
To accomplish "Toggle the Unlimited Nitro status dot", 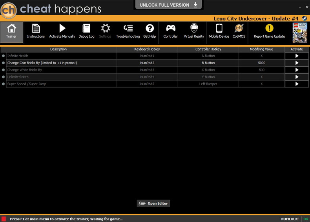I will 4,77.
